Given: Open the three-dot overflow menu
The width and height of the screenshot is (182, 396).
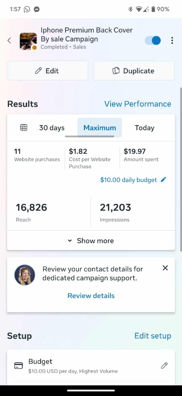Looking at the screenshot, I should coord(172,41).
